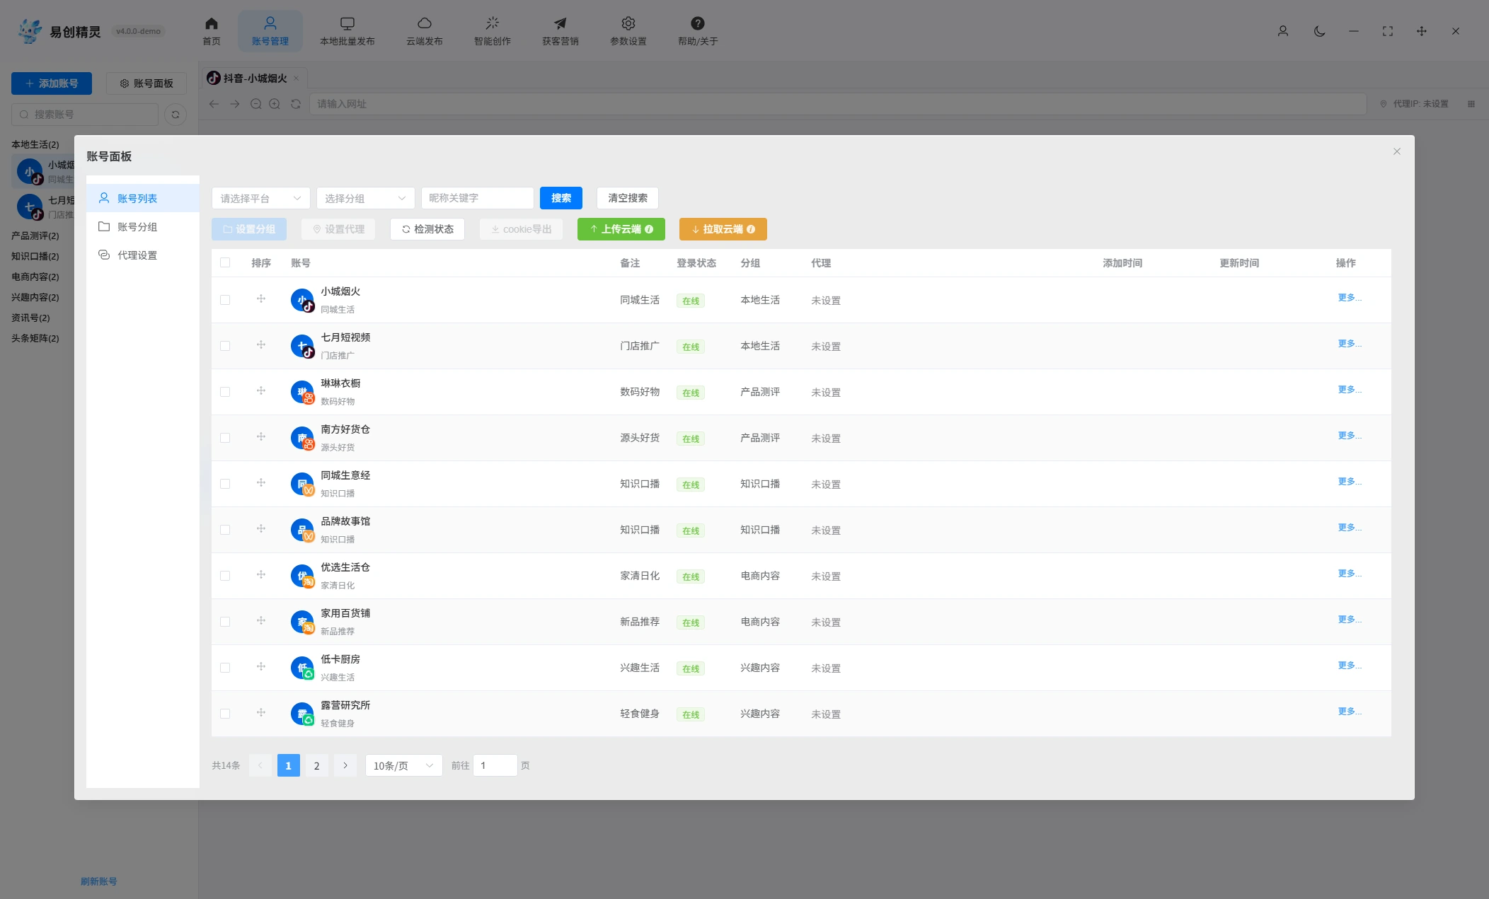Click the 检测状态 button

[427, 229]
